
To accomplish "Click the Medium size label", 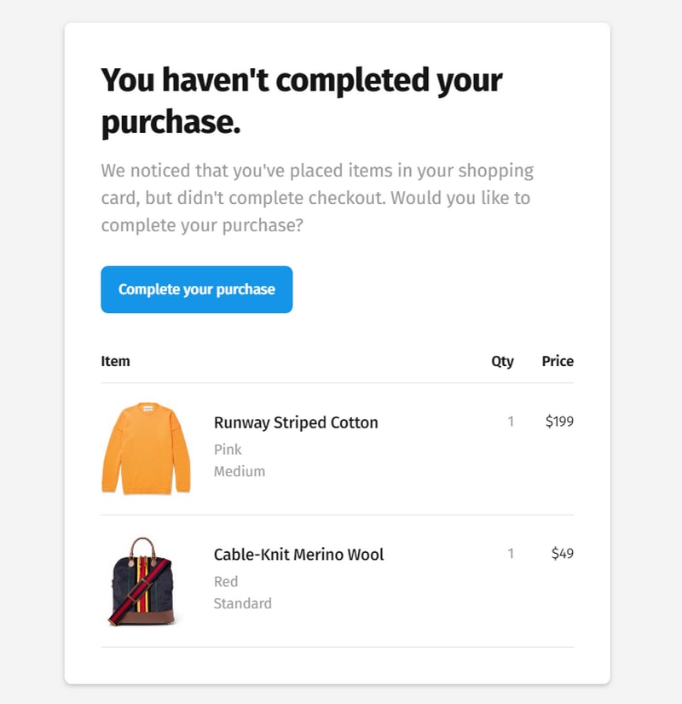I will (240, 471).
